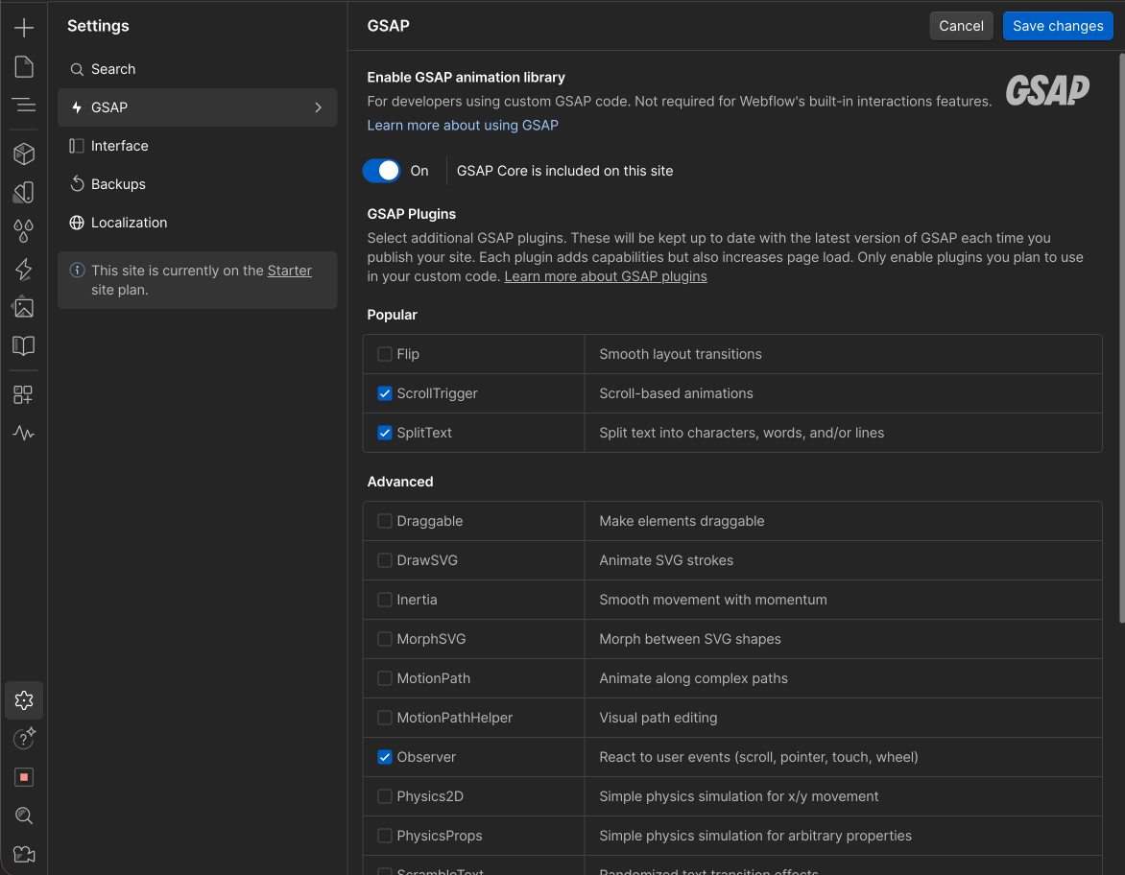Enable the Inertia plugin checkbox
1125x875 pixels.
coord(385,600)
